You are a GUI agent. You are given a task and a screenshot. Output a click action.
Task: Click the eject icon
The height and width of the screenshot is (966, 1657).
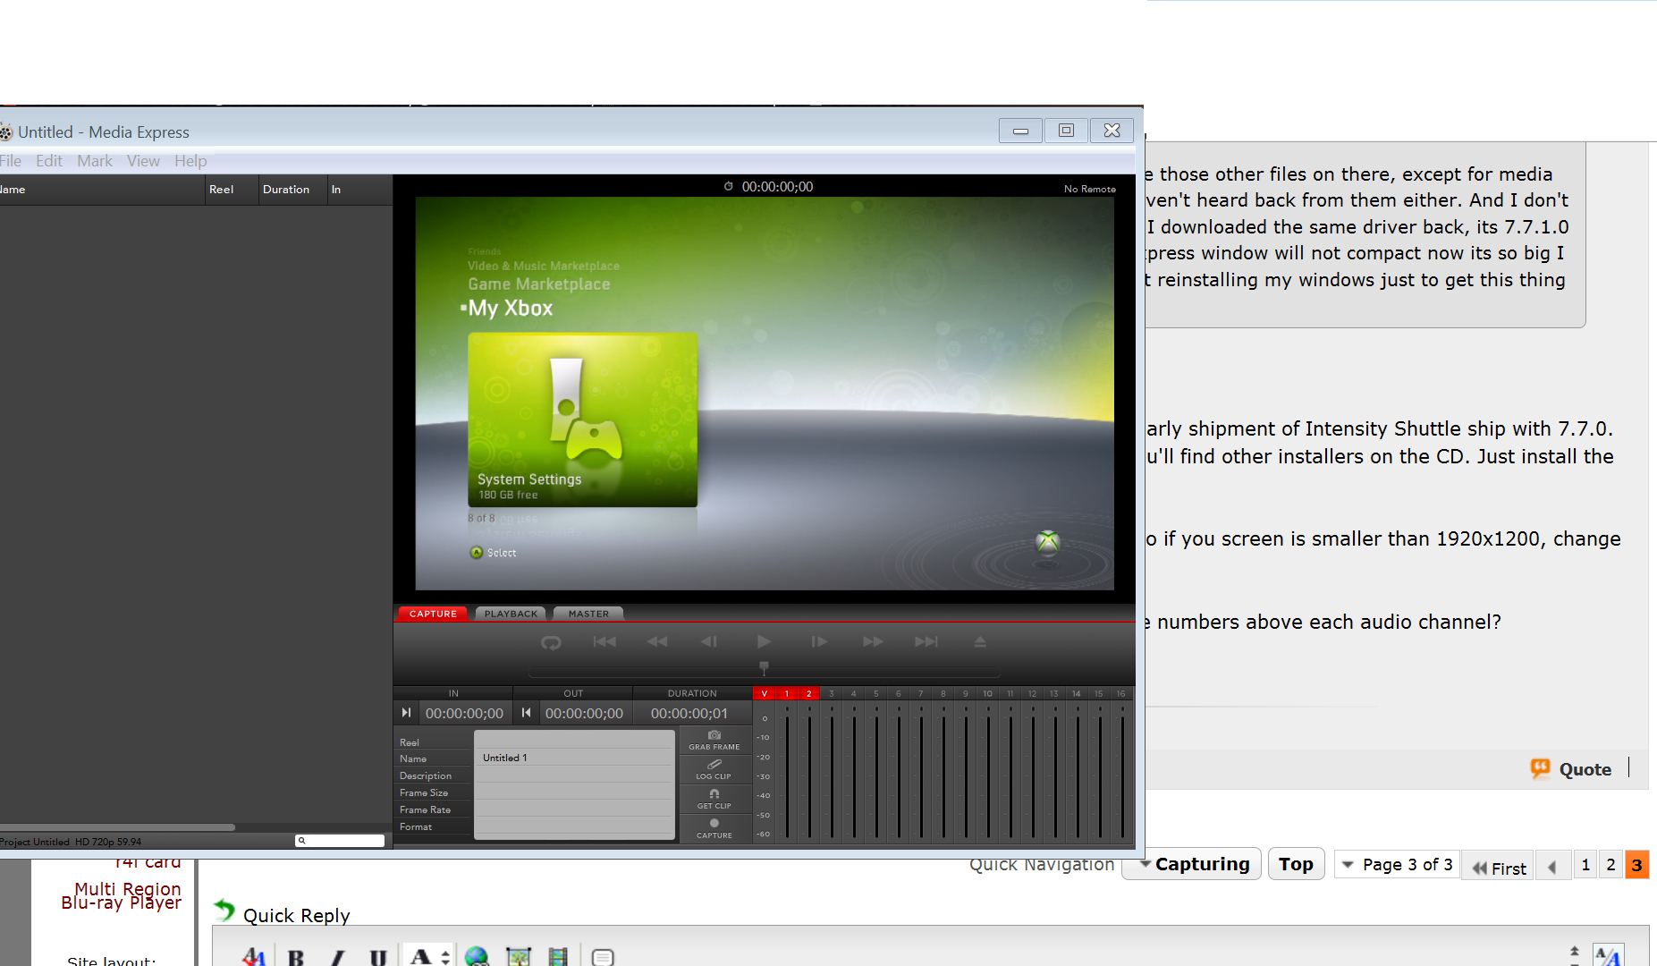980,642
